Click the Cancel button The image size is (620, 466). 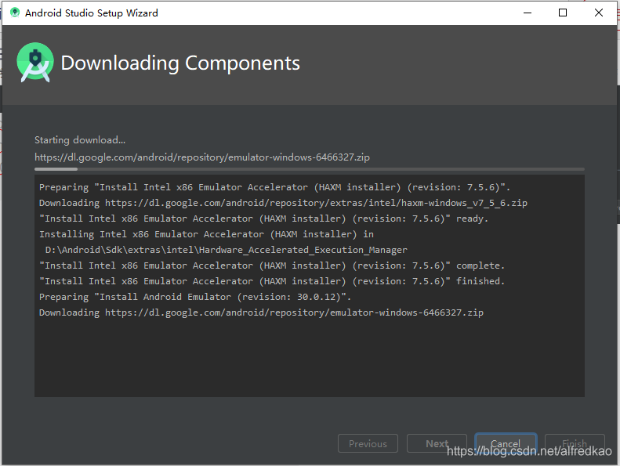[x=506, y=443]
